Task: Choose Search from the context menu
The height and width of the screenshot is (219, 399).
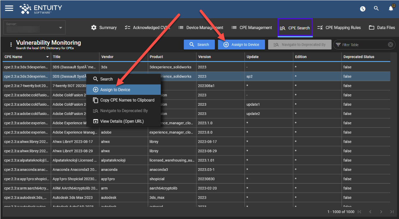Action: [123, 79]
